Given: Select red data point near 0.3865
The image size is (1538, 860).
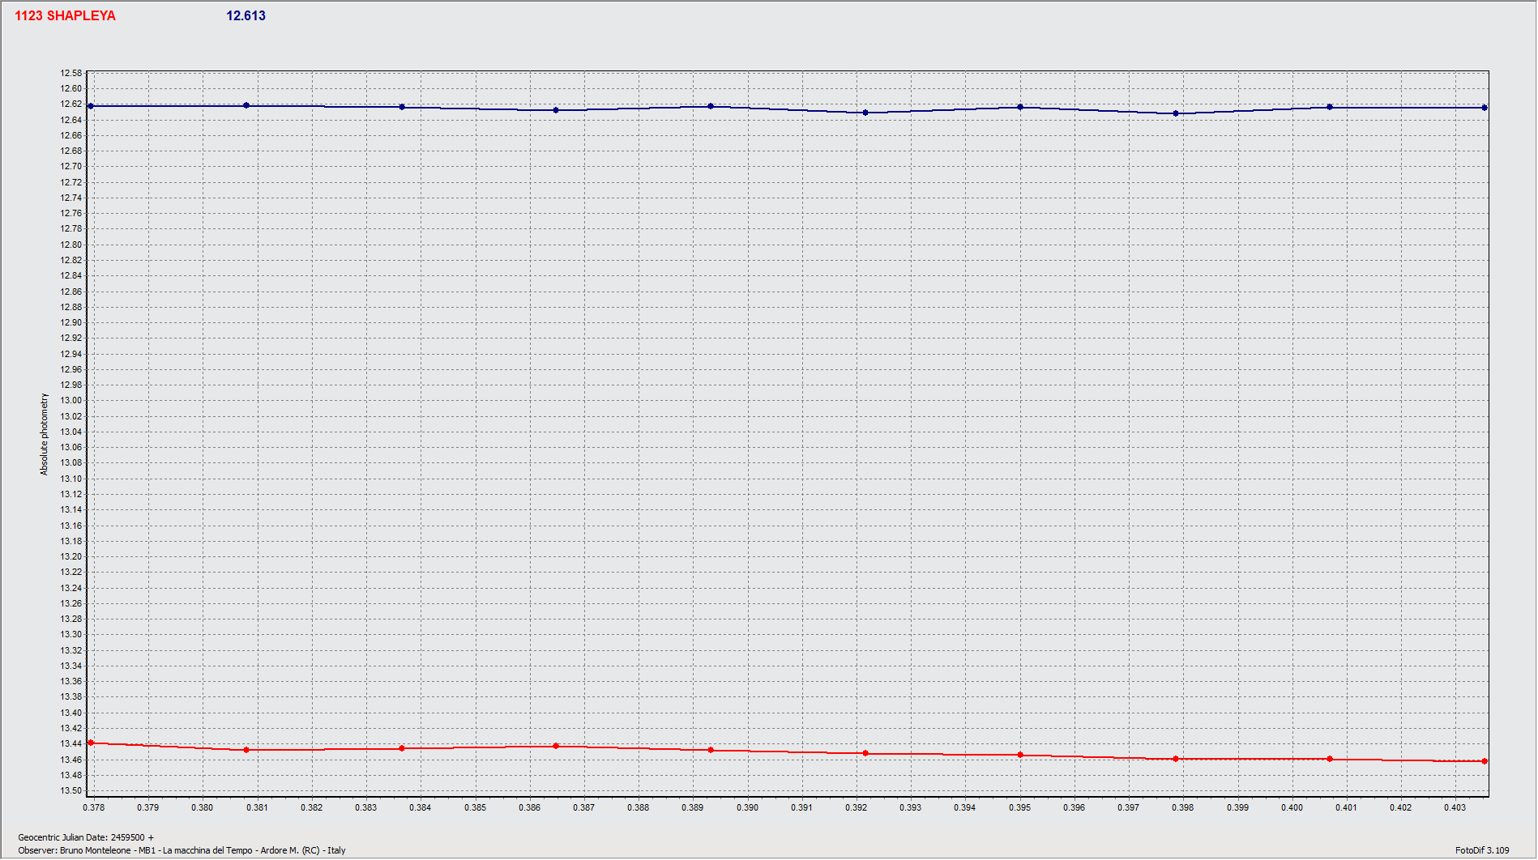Looking at the screenshot, I should [556, 746].
